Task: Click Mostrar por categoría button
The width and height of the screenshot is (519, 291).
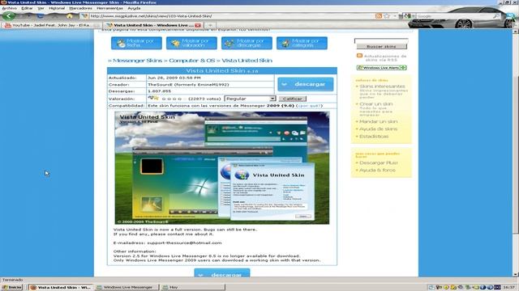Action: pyautogui.click(x=302, y=43)
